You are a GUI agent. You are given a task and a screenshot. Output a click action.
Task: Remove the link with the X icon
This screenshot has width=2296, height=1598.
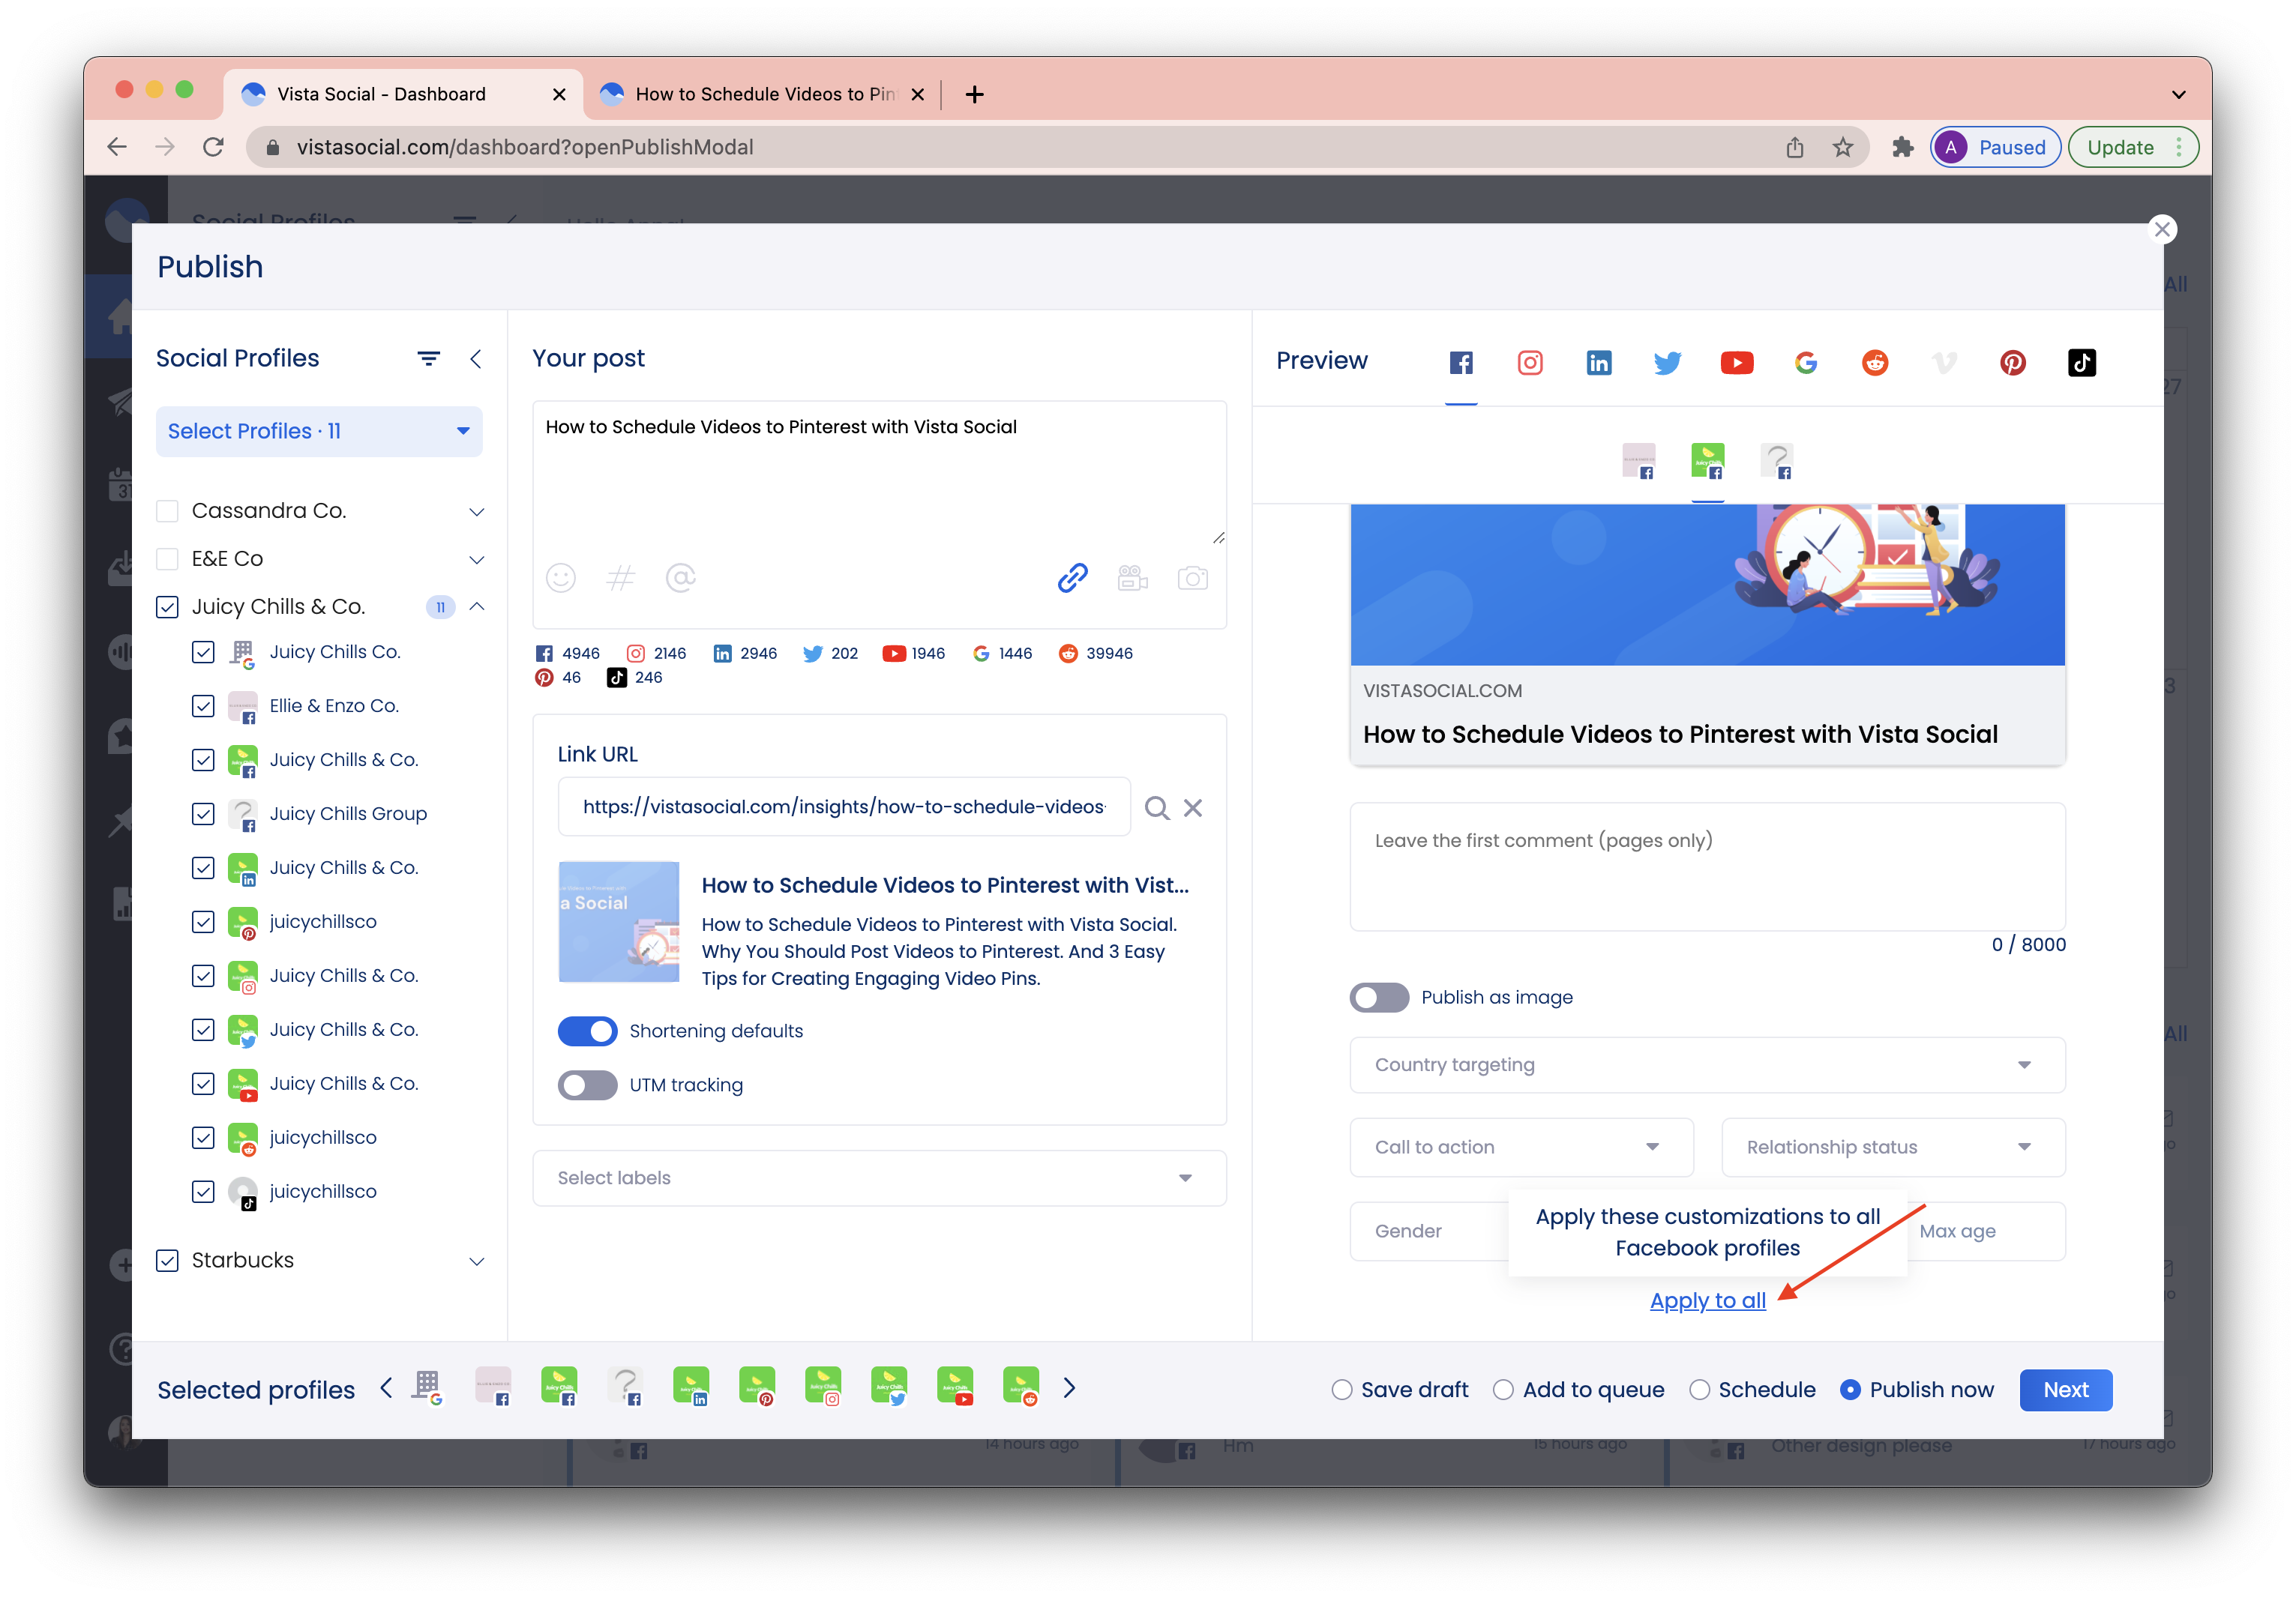click(1192, 807)
